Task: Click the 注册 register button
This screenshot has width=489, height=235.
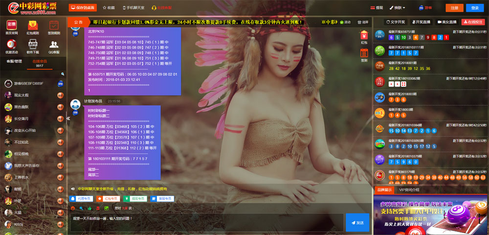Action: tap(454, 8)
